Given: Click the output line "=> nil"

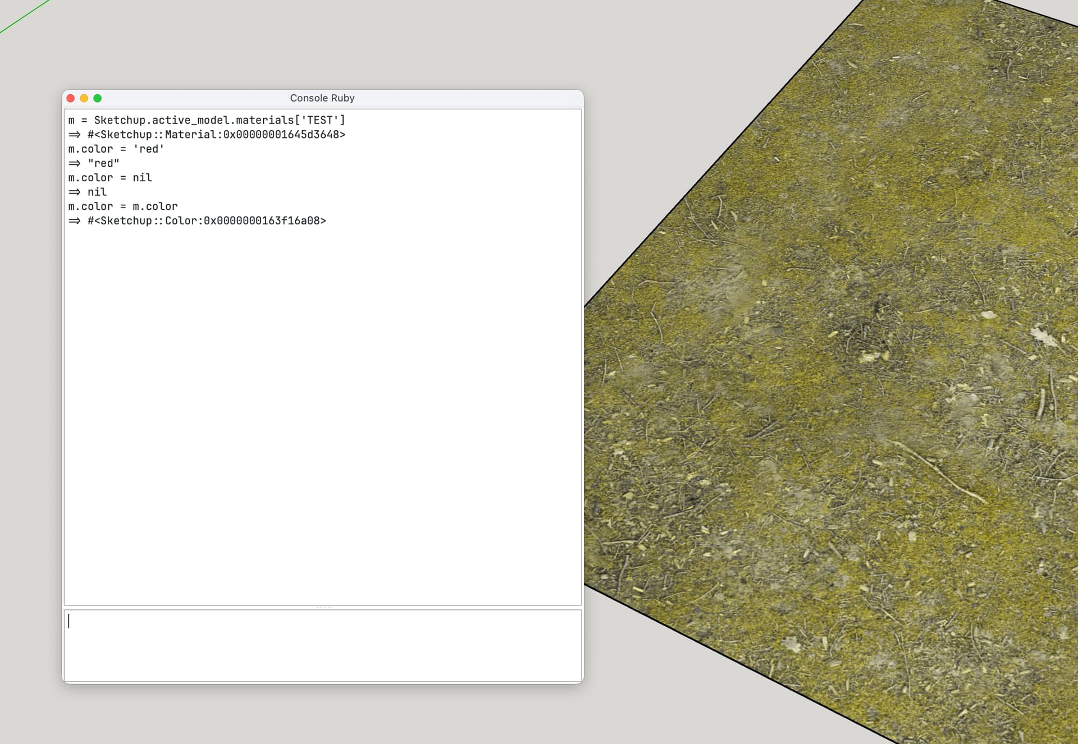Looking at the screenshot, I should pyautogui.click(x=88, y=192).
